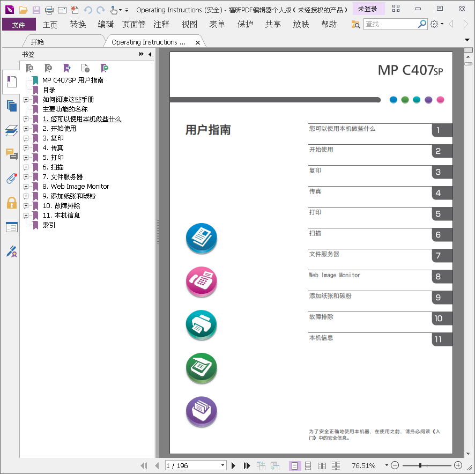Image resolution: width=475 pixels, height=474 pixels.
Task: Click the Save disk icon
Action: (36, 10)
